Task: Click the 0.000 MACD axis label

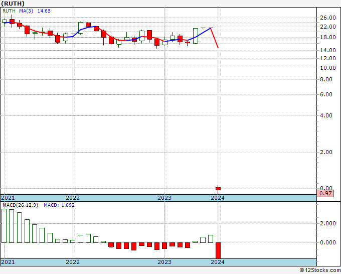Action: click(328, 242)
